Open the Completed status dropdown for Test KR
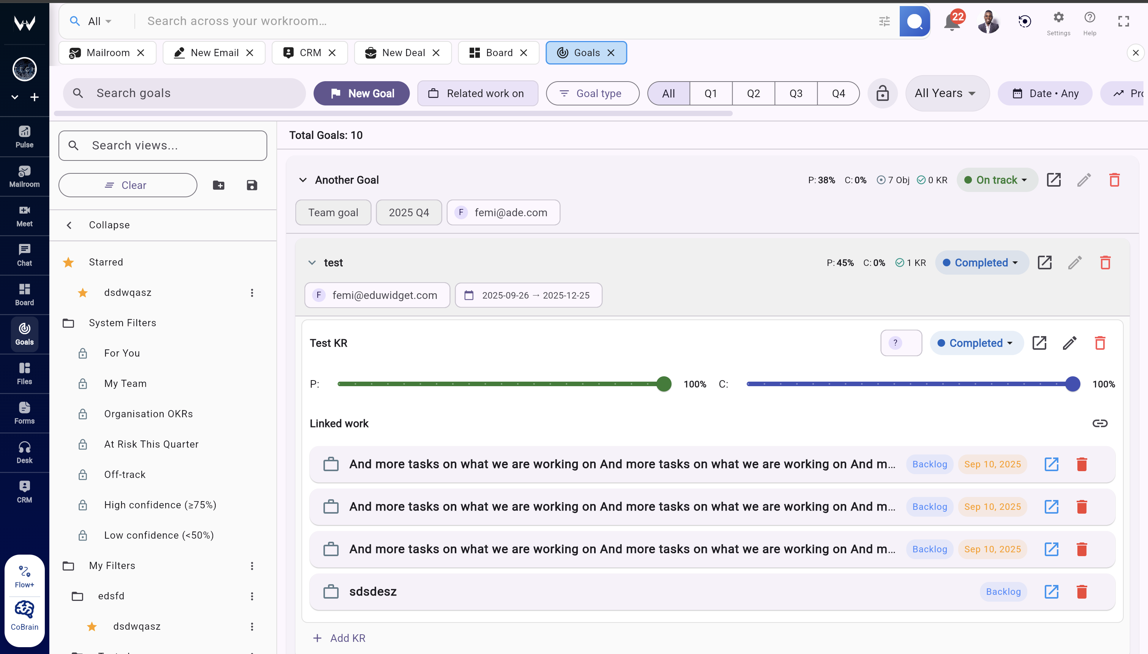The height and width of the screenshot is (654, 1148). pyautogui.click(x=976, y=343)
